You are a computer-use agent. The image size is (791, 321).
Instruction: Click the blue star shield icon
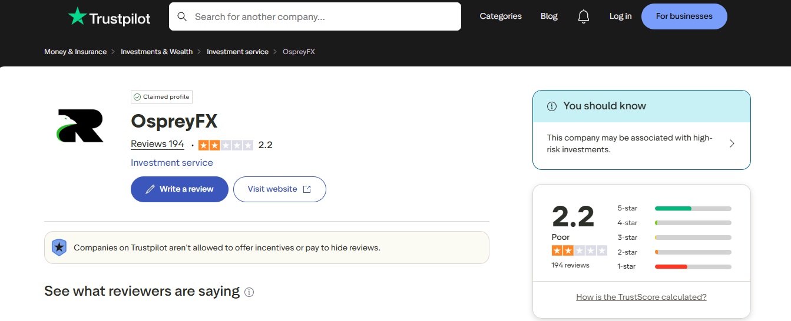[x=59, y=248]
